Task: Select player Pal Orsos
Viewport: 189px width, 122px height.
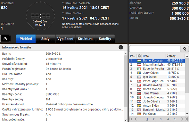Action: click(157, 114)
